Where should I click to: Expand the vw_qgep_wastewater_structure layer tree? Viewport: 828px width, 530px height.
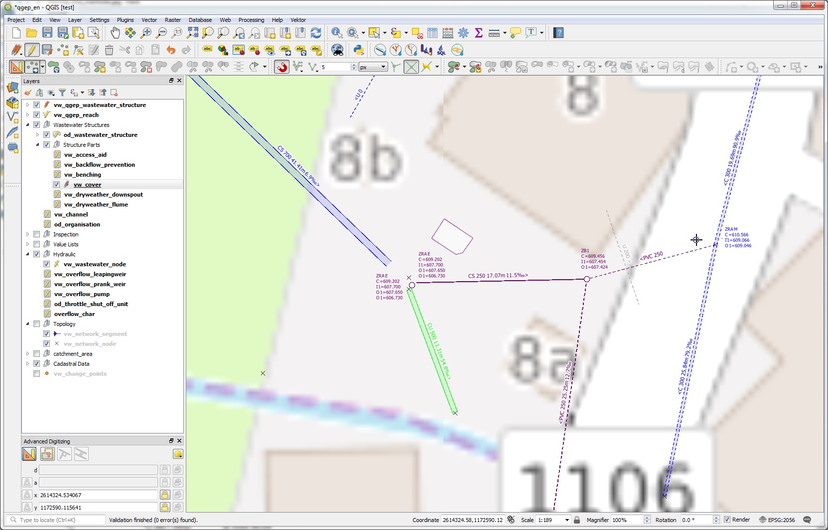pos(27,105)
